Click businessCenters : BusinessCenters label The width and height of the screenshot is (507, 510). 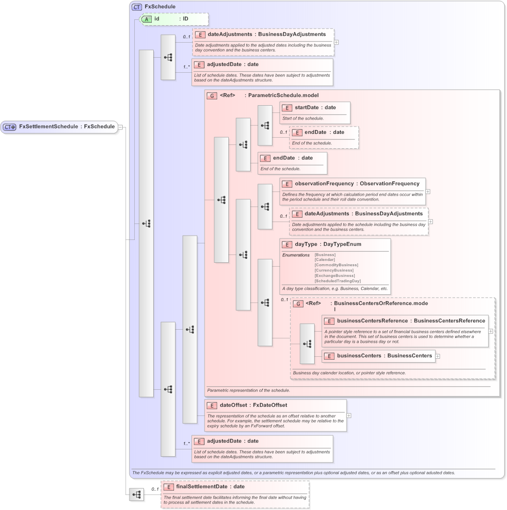[x=385, y=355]
